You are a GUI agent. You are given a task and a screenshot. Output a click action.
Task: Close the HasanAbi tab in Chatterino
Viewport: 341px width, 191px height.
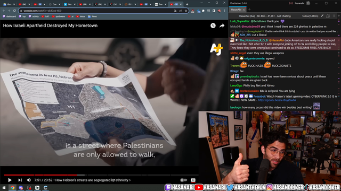point(244,10)
